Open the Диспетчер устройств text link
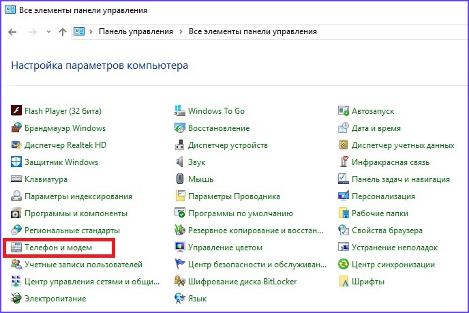The width and height of the screenshot is (469, 313). (x=228, y=145)
